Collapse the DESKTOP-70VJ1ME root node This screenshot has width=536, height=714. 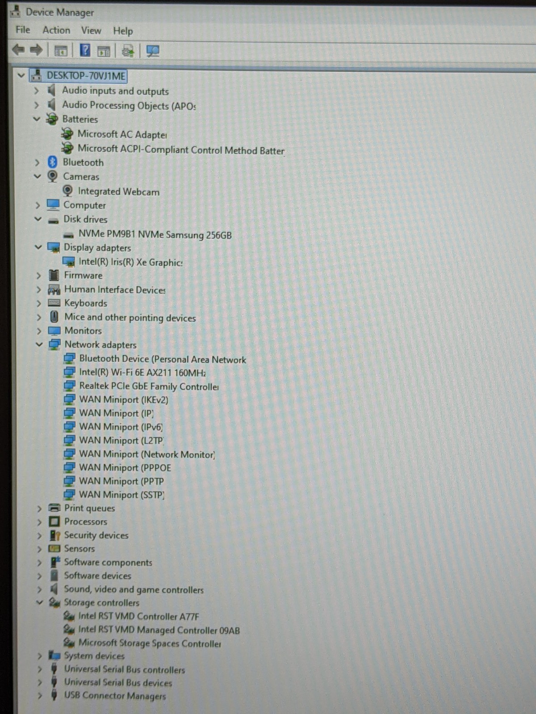[x=21, y=75]
